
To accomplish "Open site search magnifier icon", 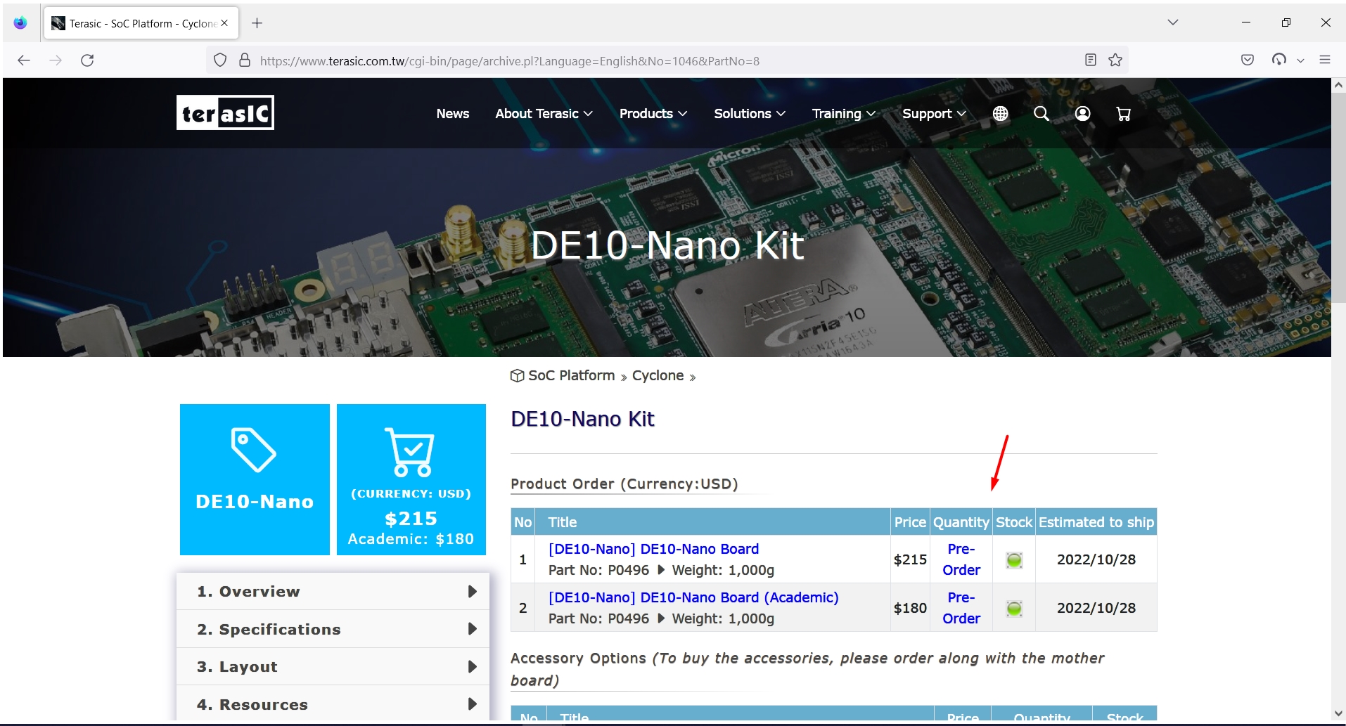I will click(1041, 113).
